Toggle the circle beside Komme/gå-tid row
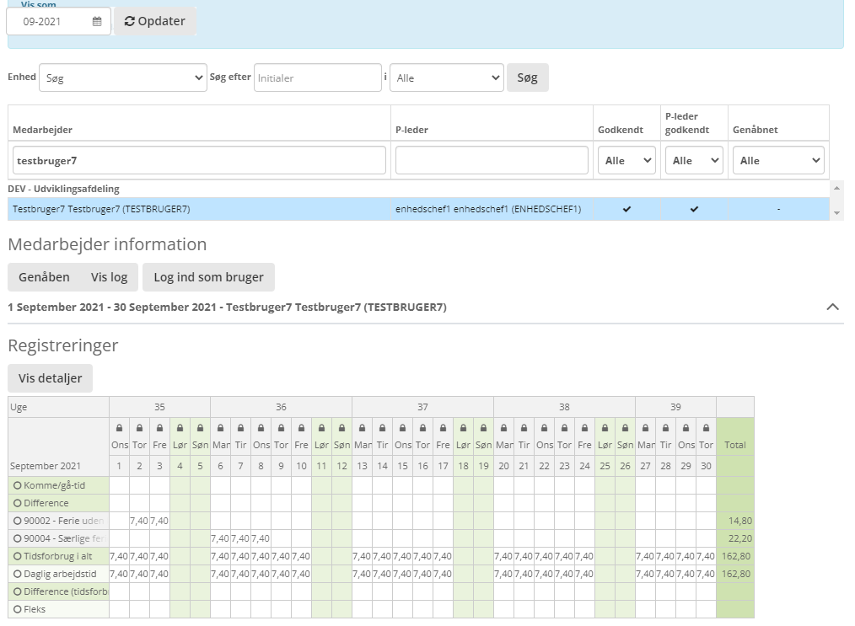 [17, 484]
